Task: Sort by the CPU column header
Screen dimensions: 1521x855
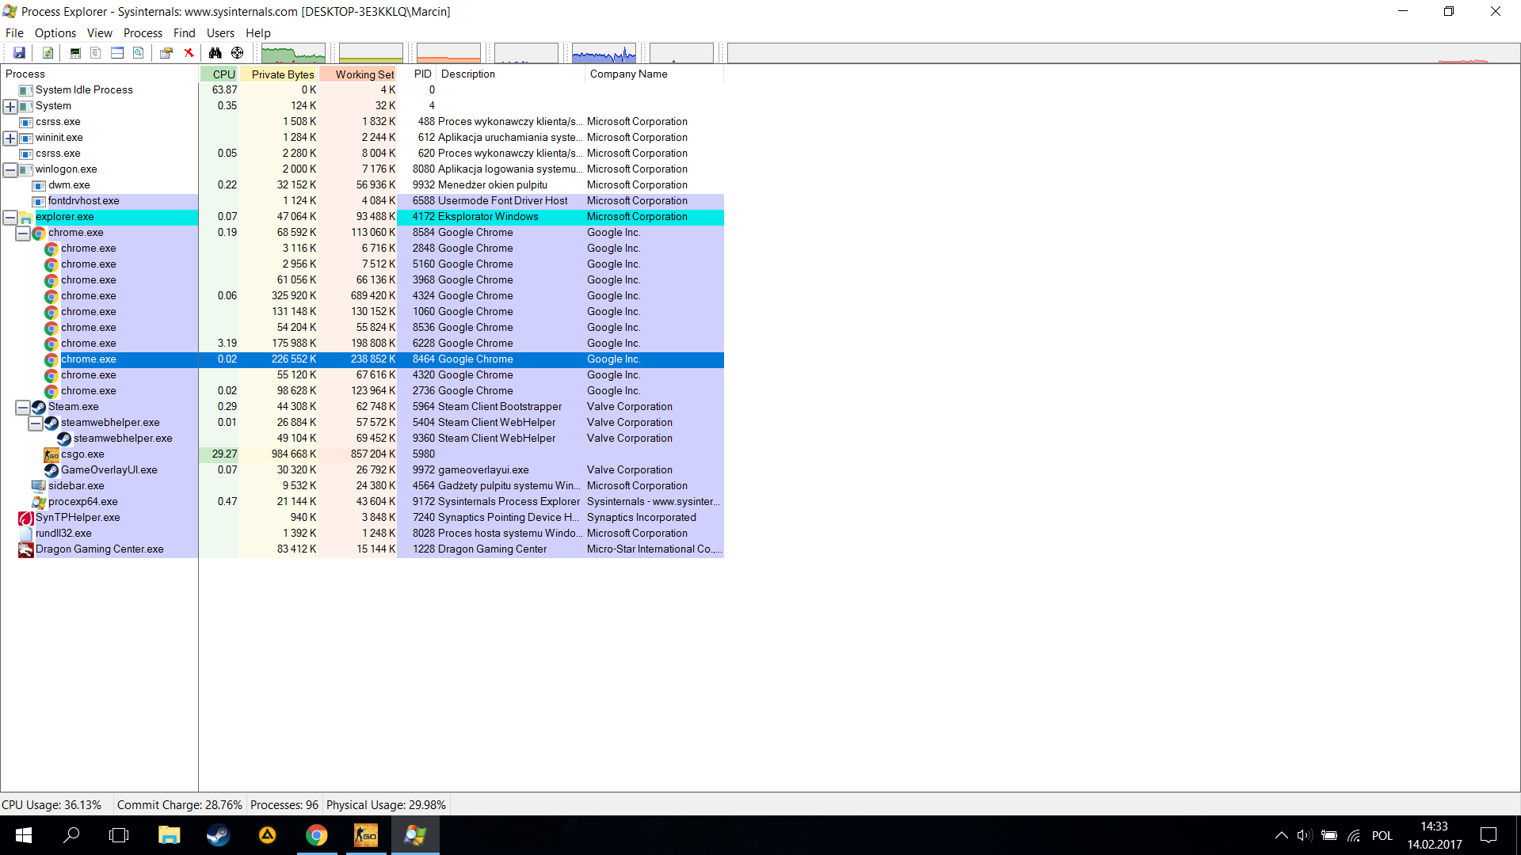Action: [219, 74]
